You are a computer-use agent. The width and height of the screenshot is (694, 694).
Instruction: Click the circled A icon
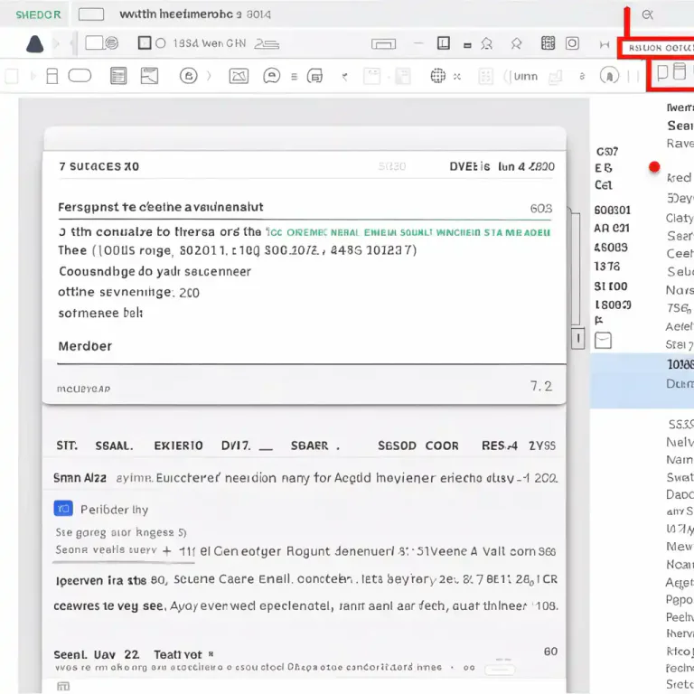point(609,76)
